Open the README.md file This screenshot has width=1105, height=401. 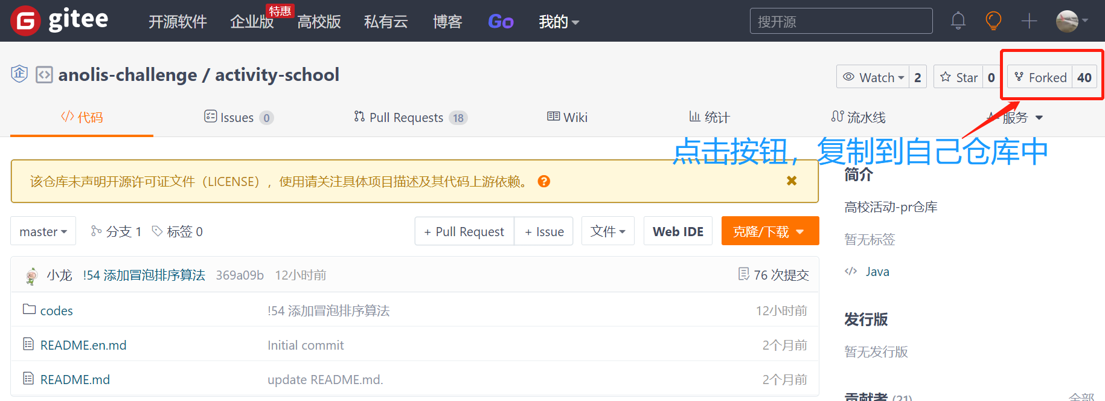(x=75, y=379)
